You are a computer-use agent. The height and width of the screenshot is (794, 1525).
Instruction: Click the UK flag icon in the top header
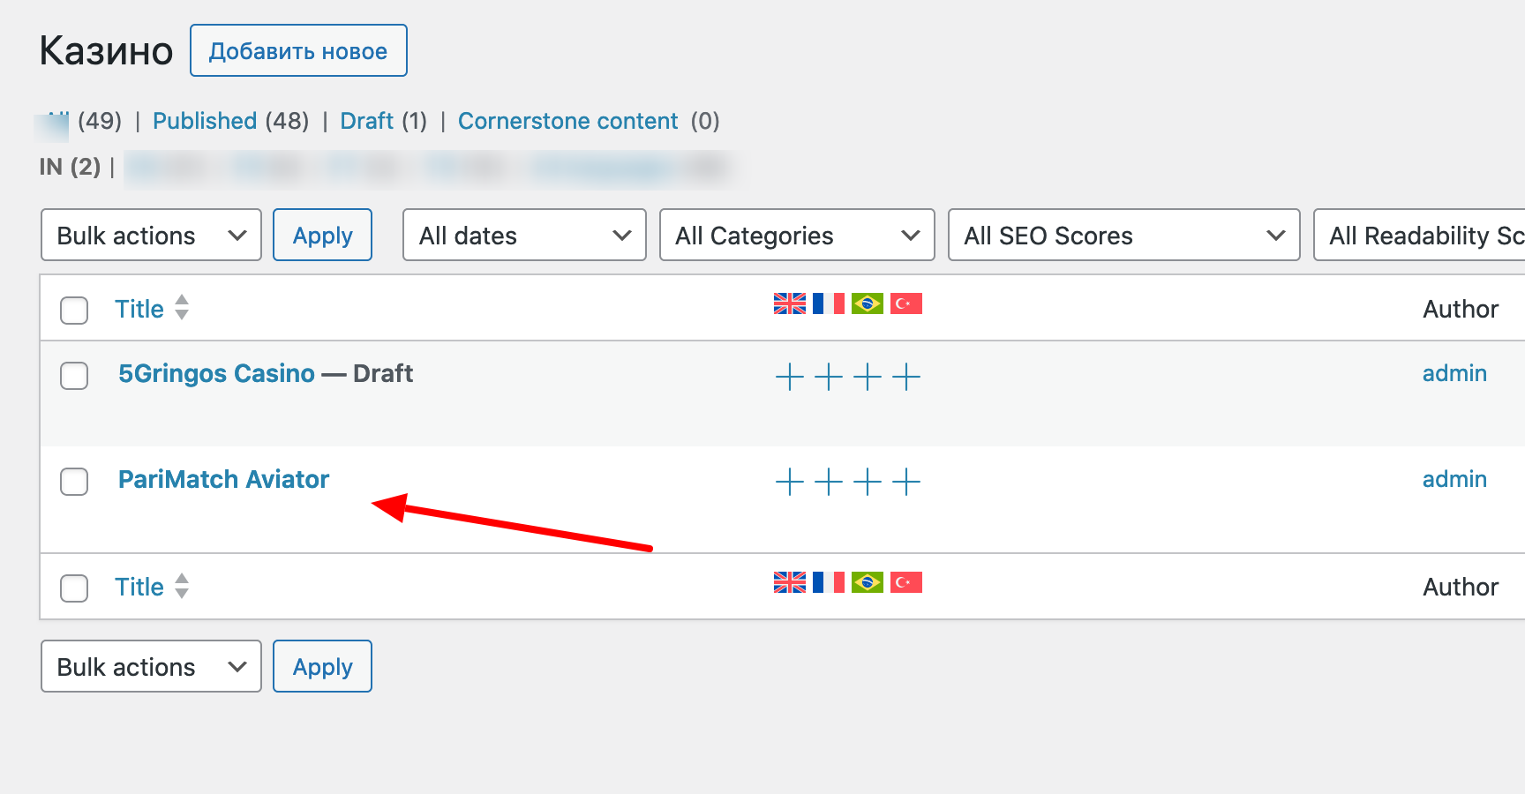790,303
